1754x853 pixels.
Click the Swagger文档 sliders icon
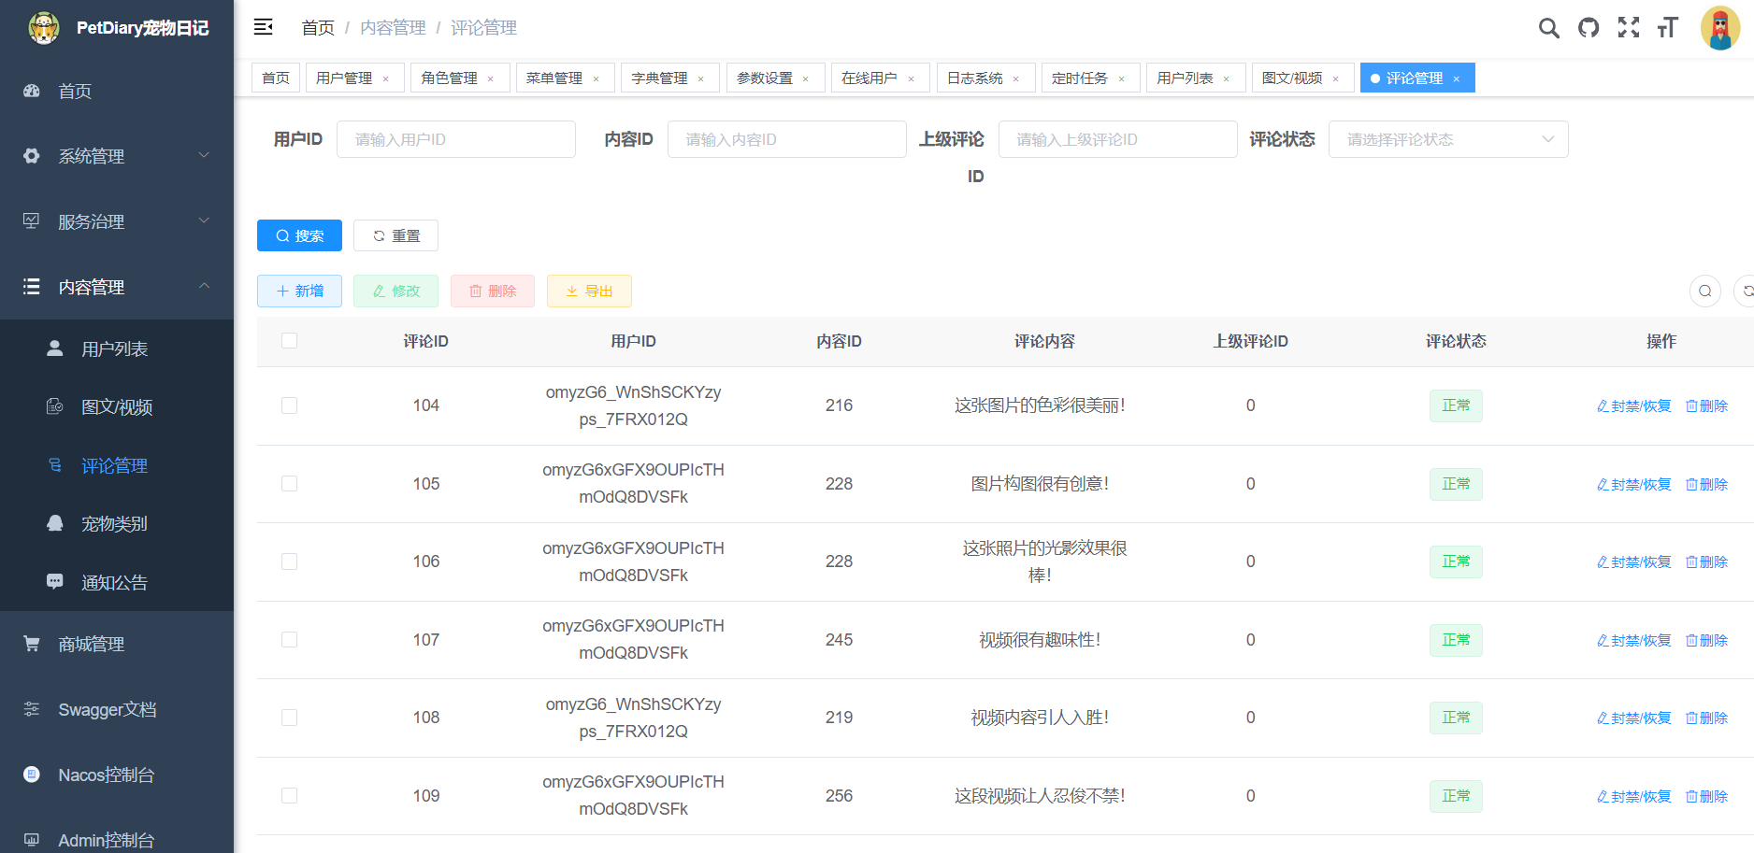coord(32,709)
